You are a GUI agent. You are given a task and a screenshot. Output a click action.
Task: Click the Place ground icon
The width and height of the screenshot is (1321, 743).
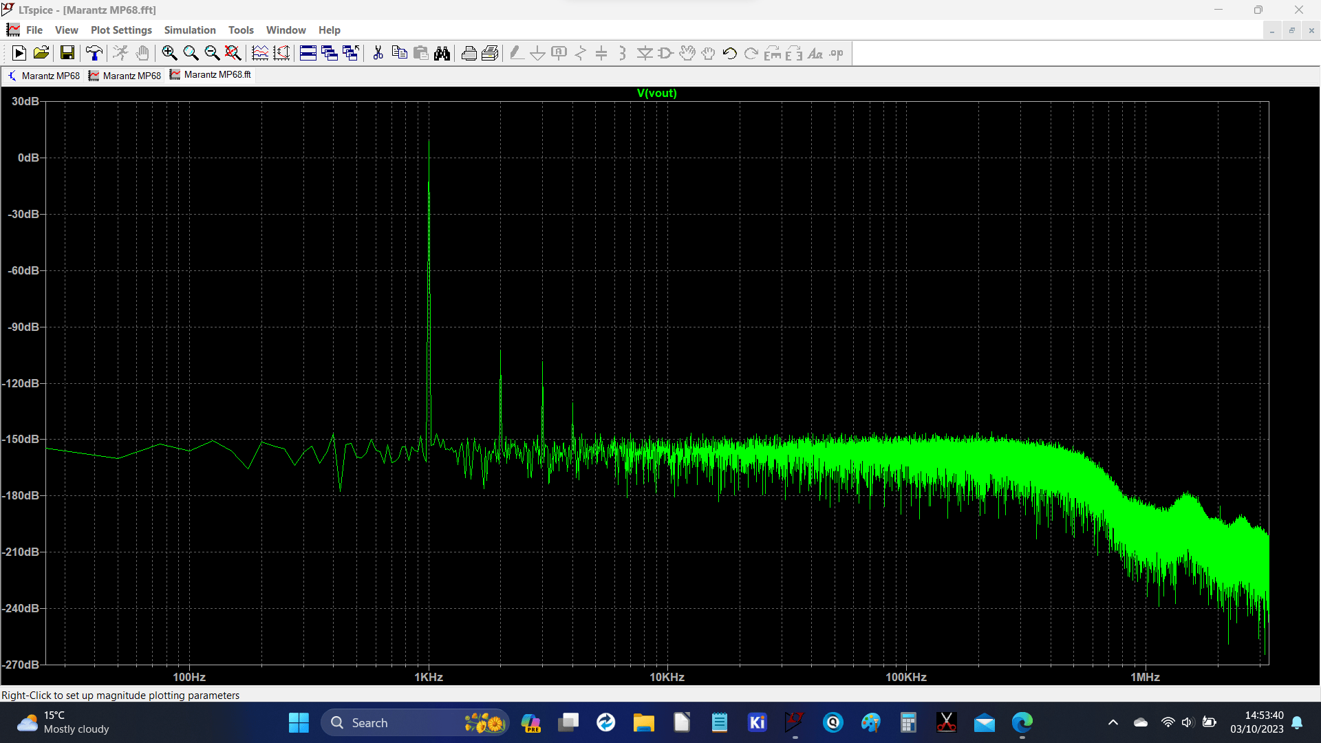coord(538,53)
